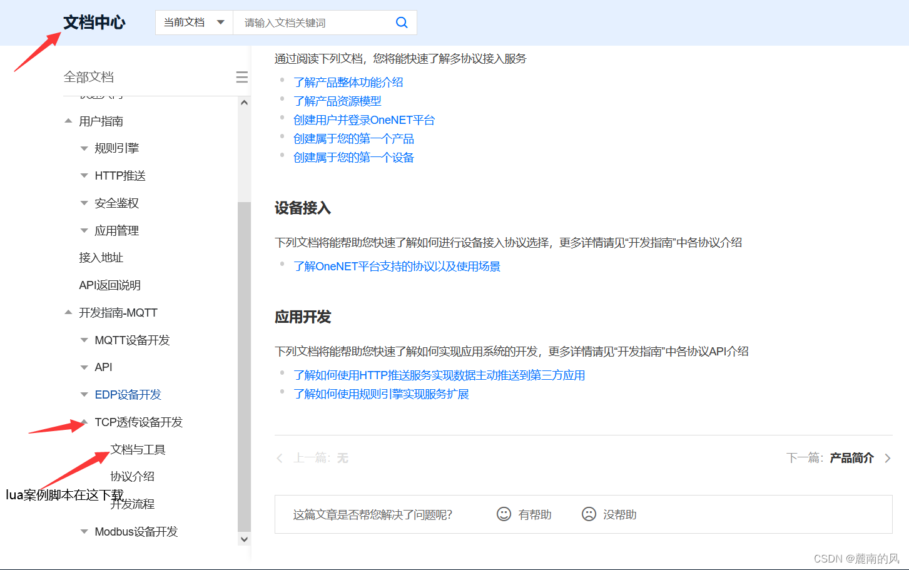Image resolution: width=909 pixels, height=570 pixels.
Task: Open link 了解OneNET平台支持的协议以及使用场景
Action: [x=397, y=267]
